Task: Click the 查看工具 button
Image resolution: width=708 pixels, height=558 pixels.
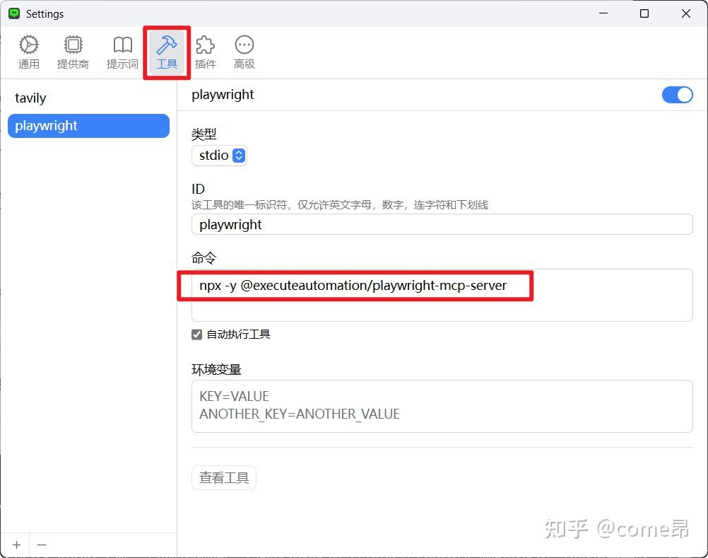Action: 224,477
